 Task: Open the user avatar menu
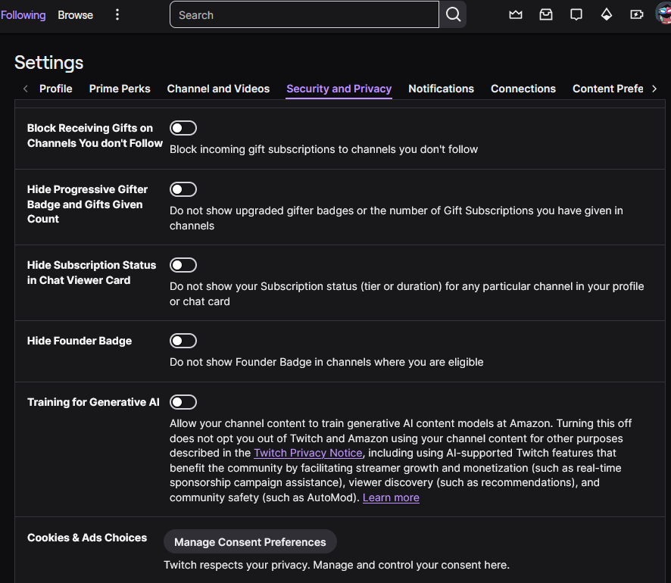tap(663, 14)
